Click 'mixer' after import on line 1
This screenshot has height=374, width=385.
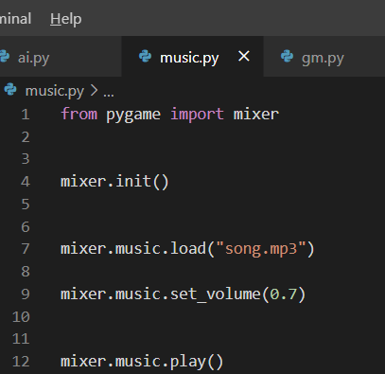pyautogui.click(x=256, y=114)
